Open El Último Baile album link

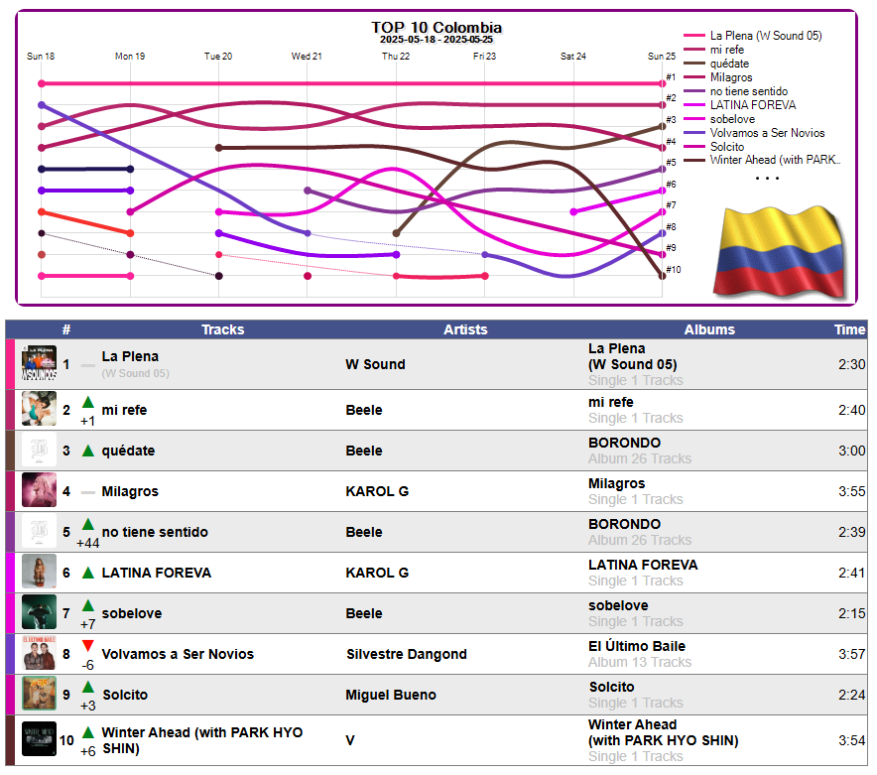click(x=637, y=646)
